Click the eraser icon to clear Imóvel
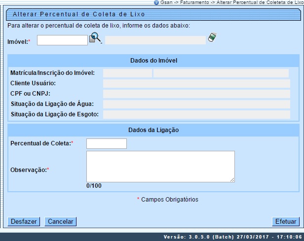 click(x=212, y=38)
